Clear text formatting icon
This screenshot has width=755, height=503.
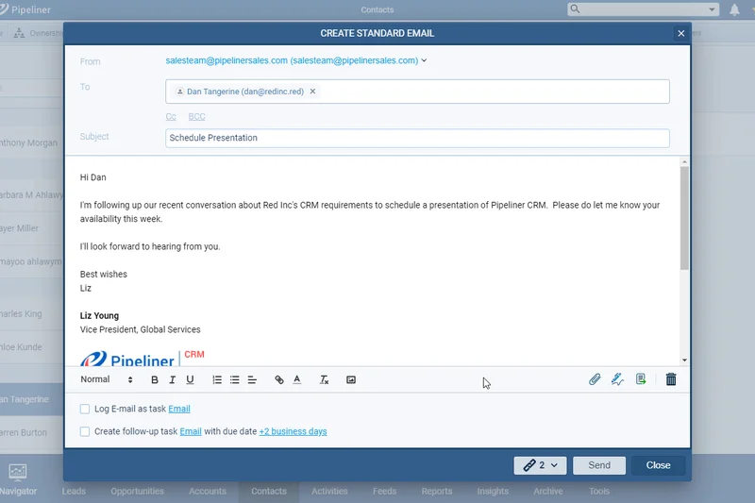click(324, 379)
